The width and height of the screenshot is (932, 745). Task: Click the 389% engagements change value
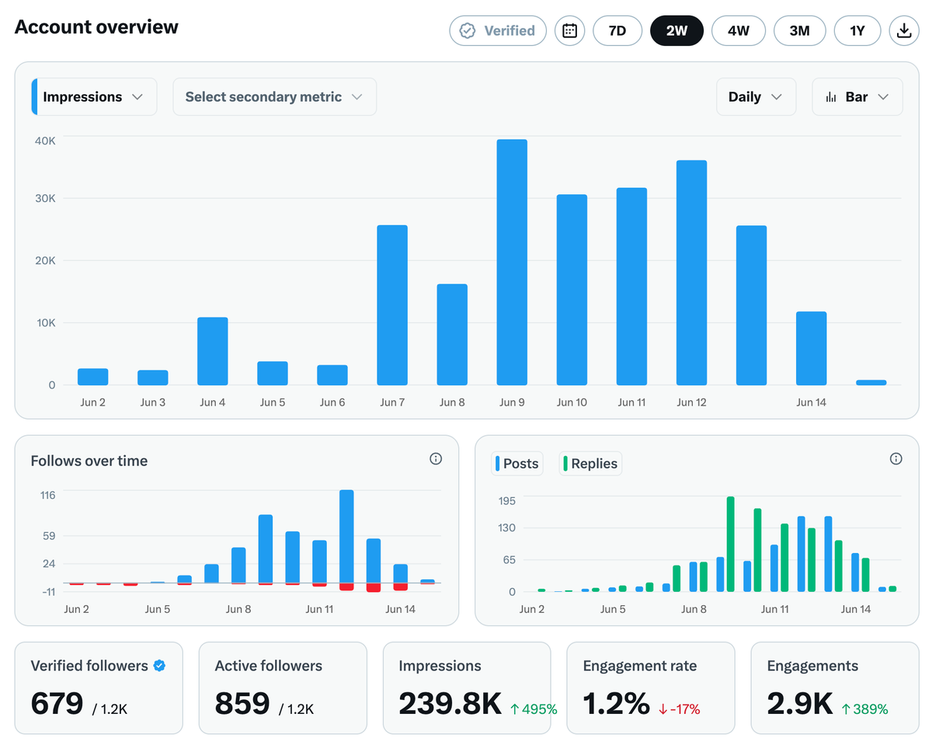tap(865, 708)
